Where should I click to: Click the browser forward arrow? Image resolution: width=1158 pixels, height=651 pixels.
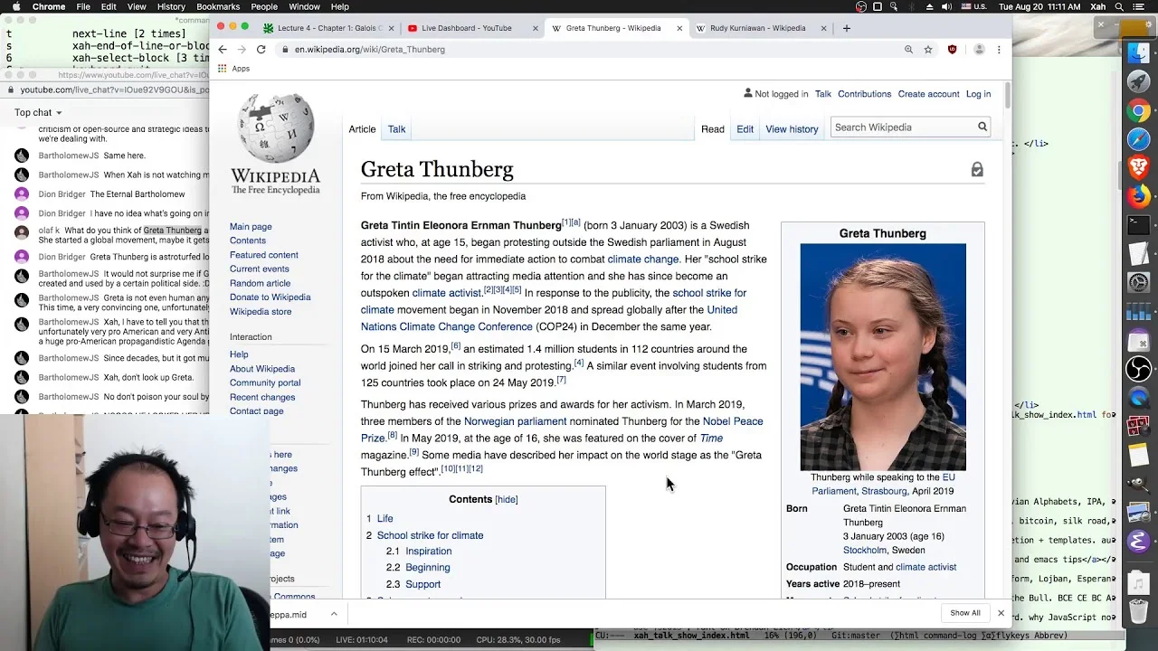pyautogui.click(x=242, y=50)
